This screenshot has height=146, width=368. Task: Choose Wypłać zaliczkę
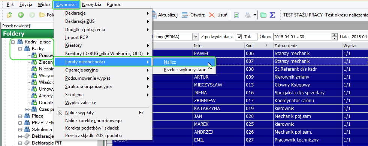click(103, 103)
